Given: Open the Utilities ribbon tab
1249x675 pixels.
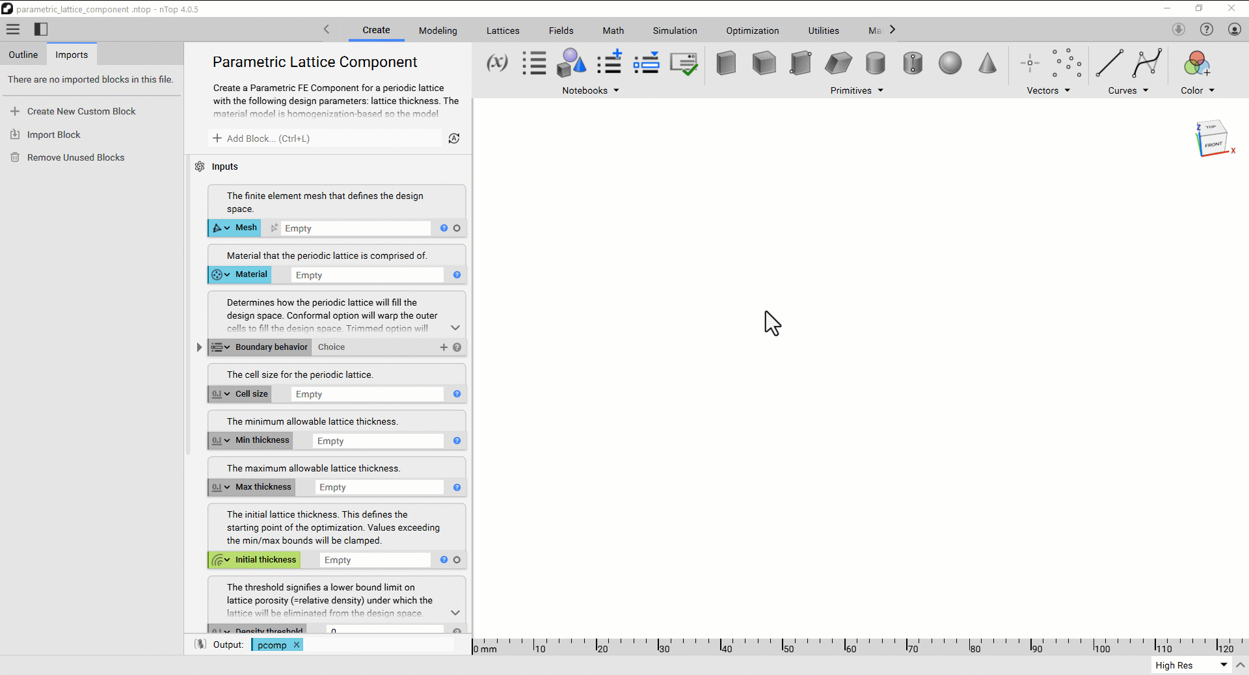Looking at the screenshot, I should (824, 31).
